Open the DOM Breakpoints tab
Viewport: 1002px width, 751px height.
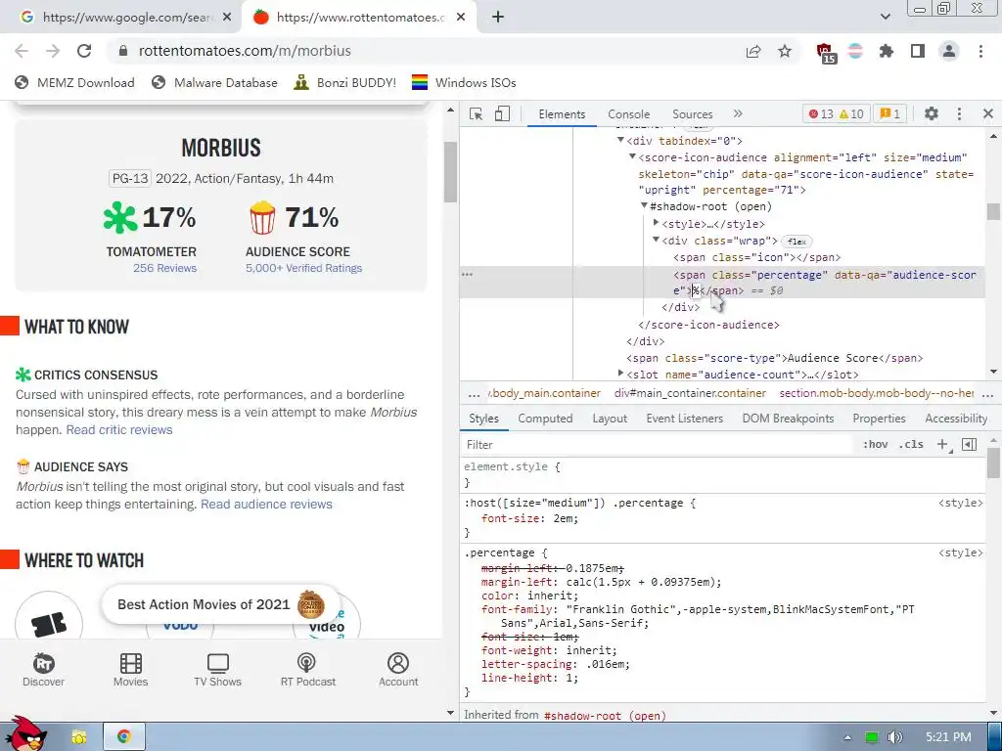click(788, 419)
